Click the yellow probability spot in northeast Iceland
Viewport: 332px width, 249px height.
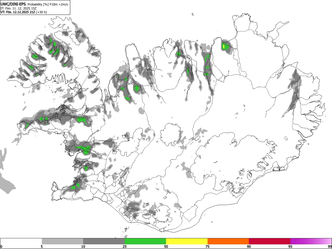tap(224, 46)
